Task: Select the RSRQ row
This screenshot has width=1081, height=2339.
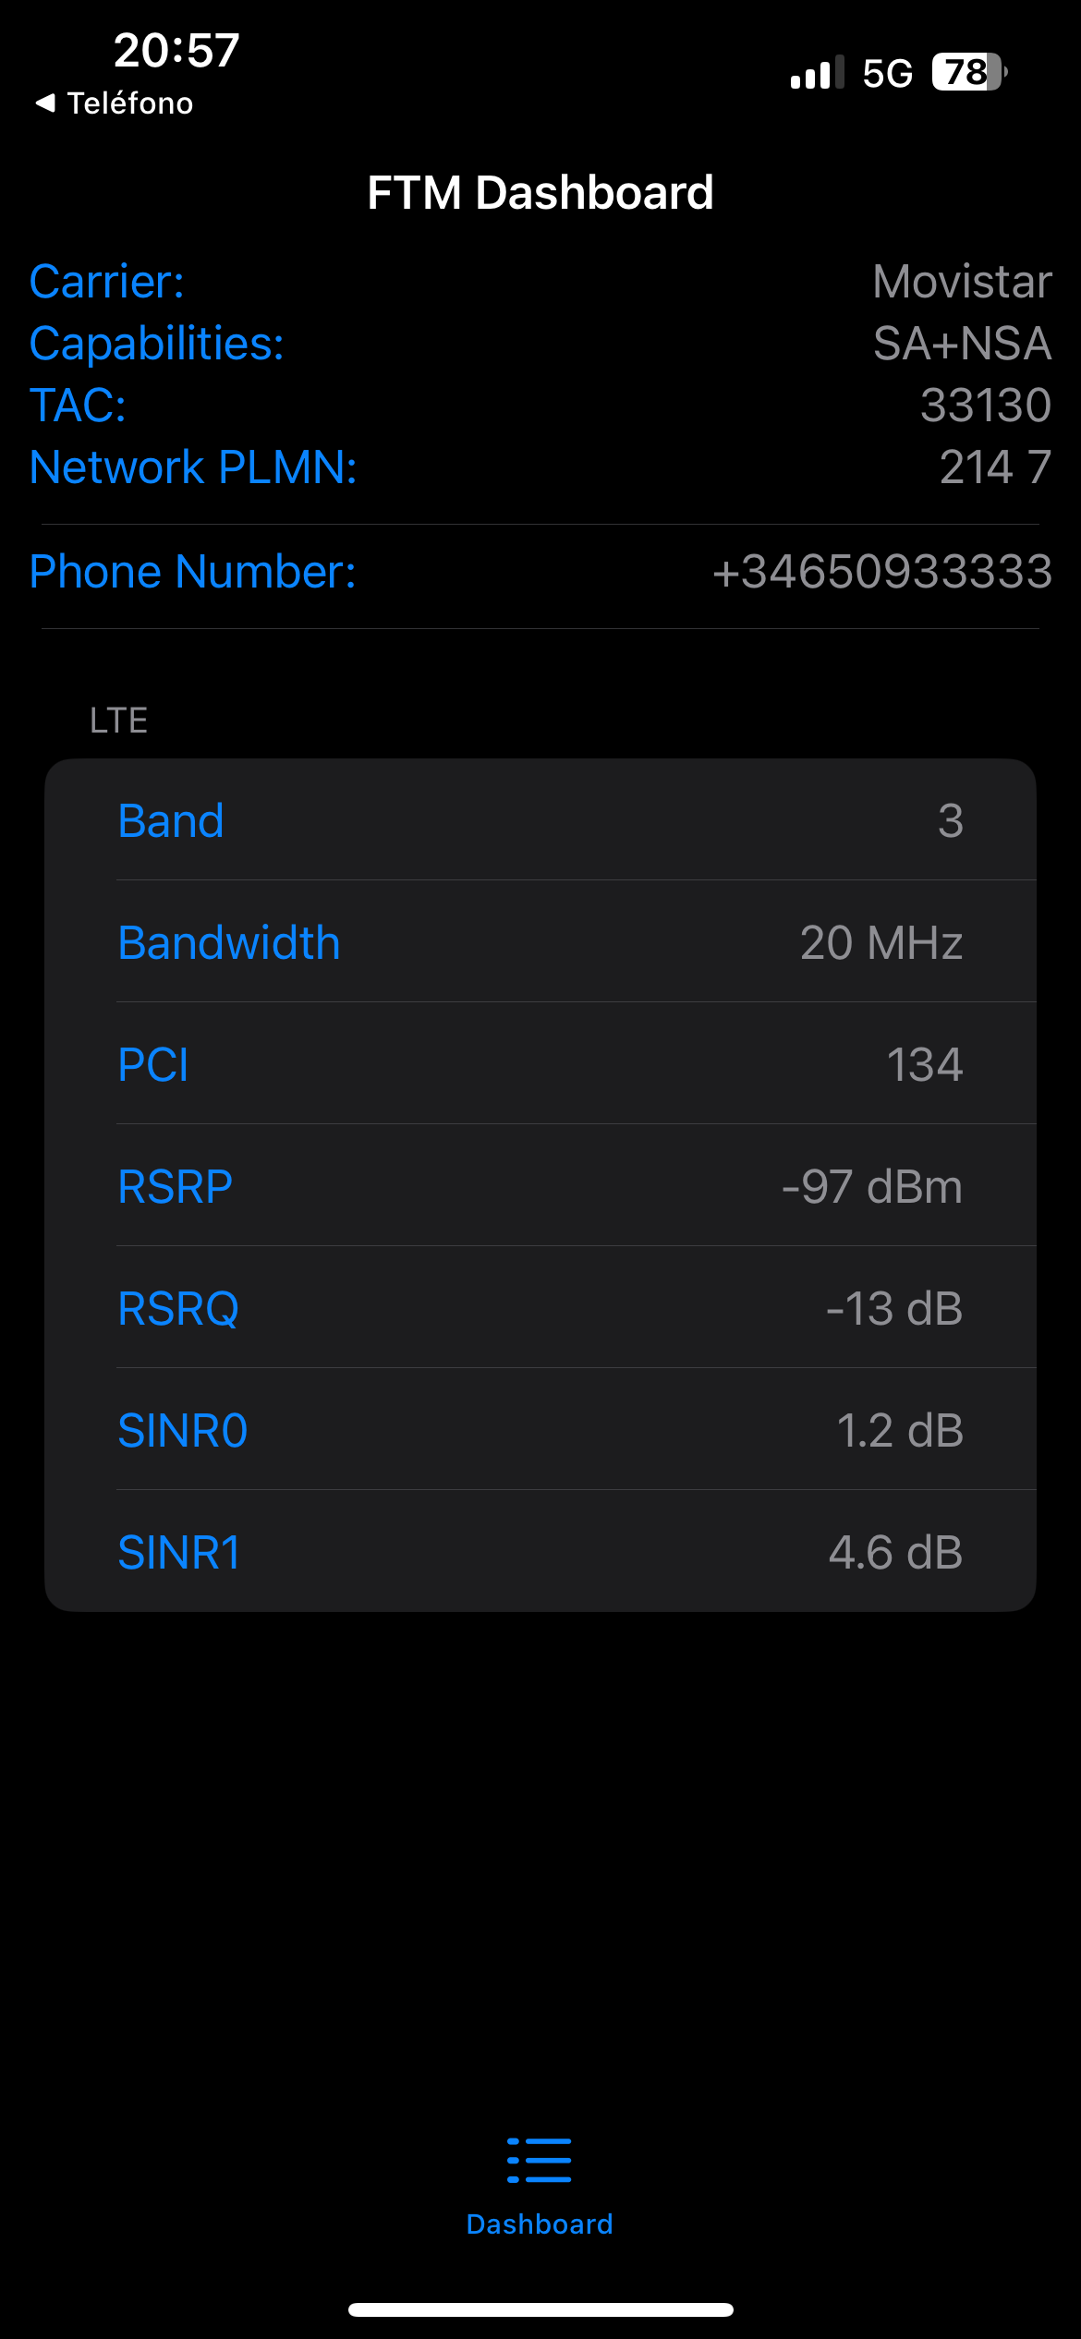Action: pyautogui.click(x=540, y=1308)
